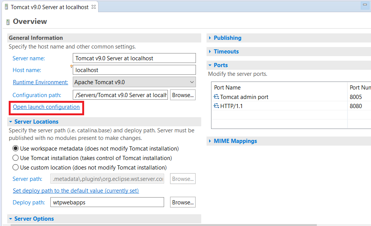Expand the MIME Mappings section

click(x=210, y=141)
